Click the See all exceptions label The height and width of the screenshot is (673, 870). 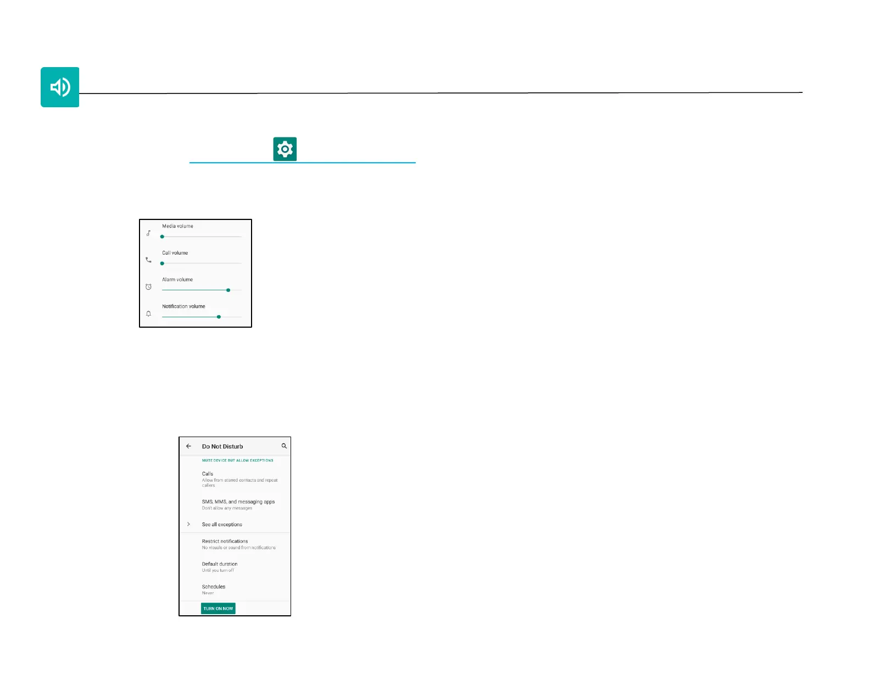(222, 525)
